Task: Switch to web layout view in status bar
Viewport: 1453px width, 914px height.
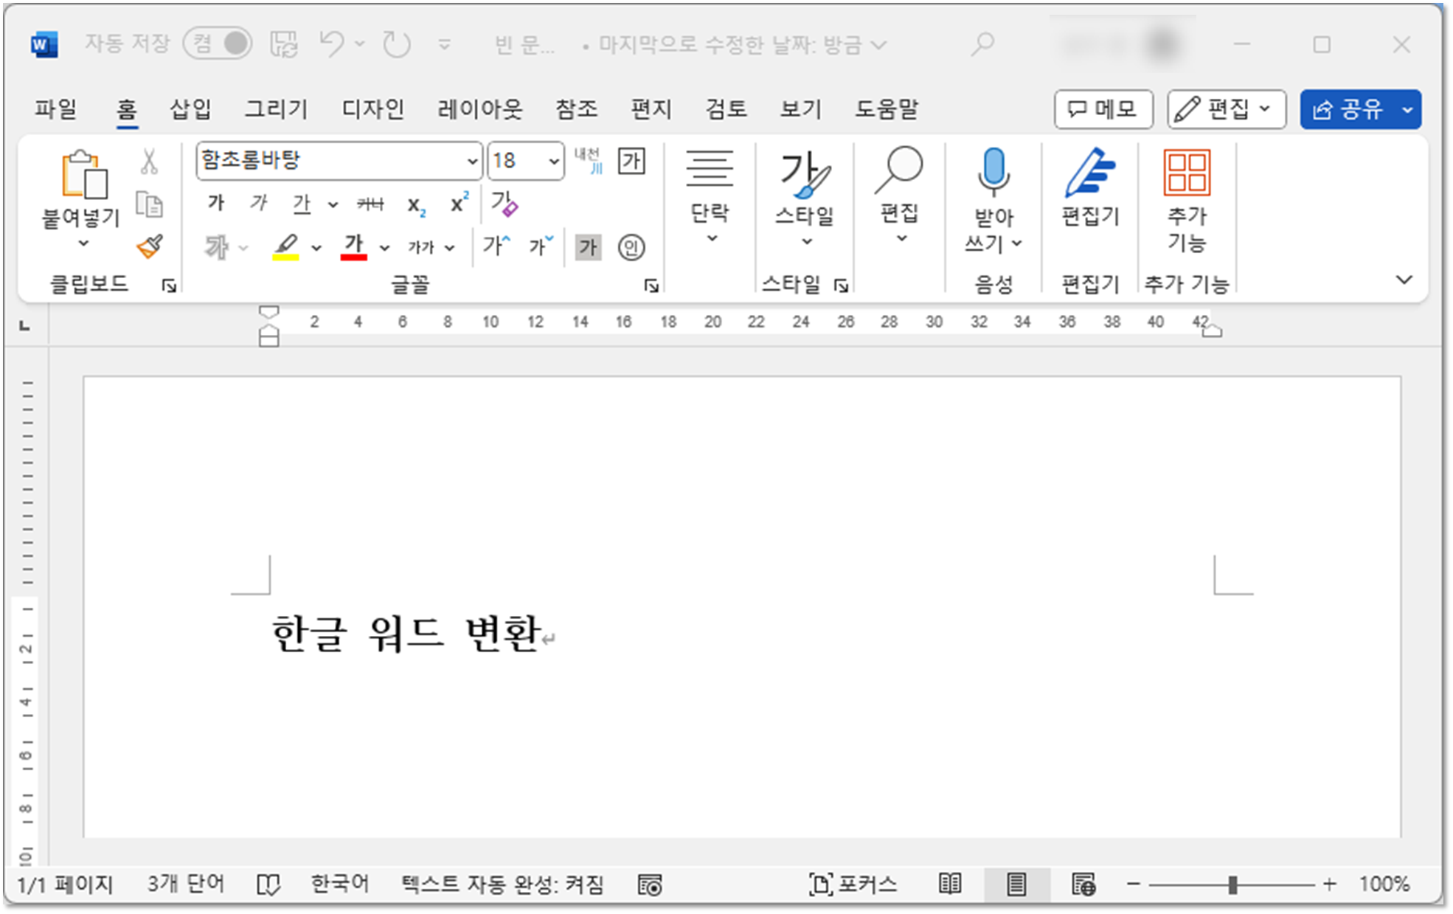Action: (1083, 884)
